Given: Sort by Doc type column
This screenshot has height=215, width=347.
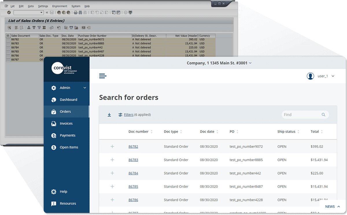Looking at the screenshot, I should click(x=173, y=131).
